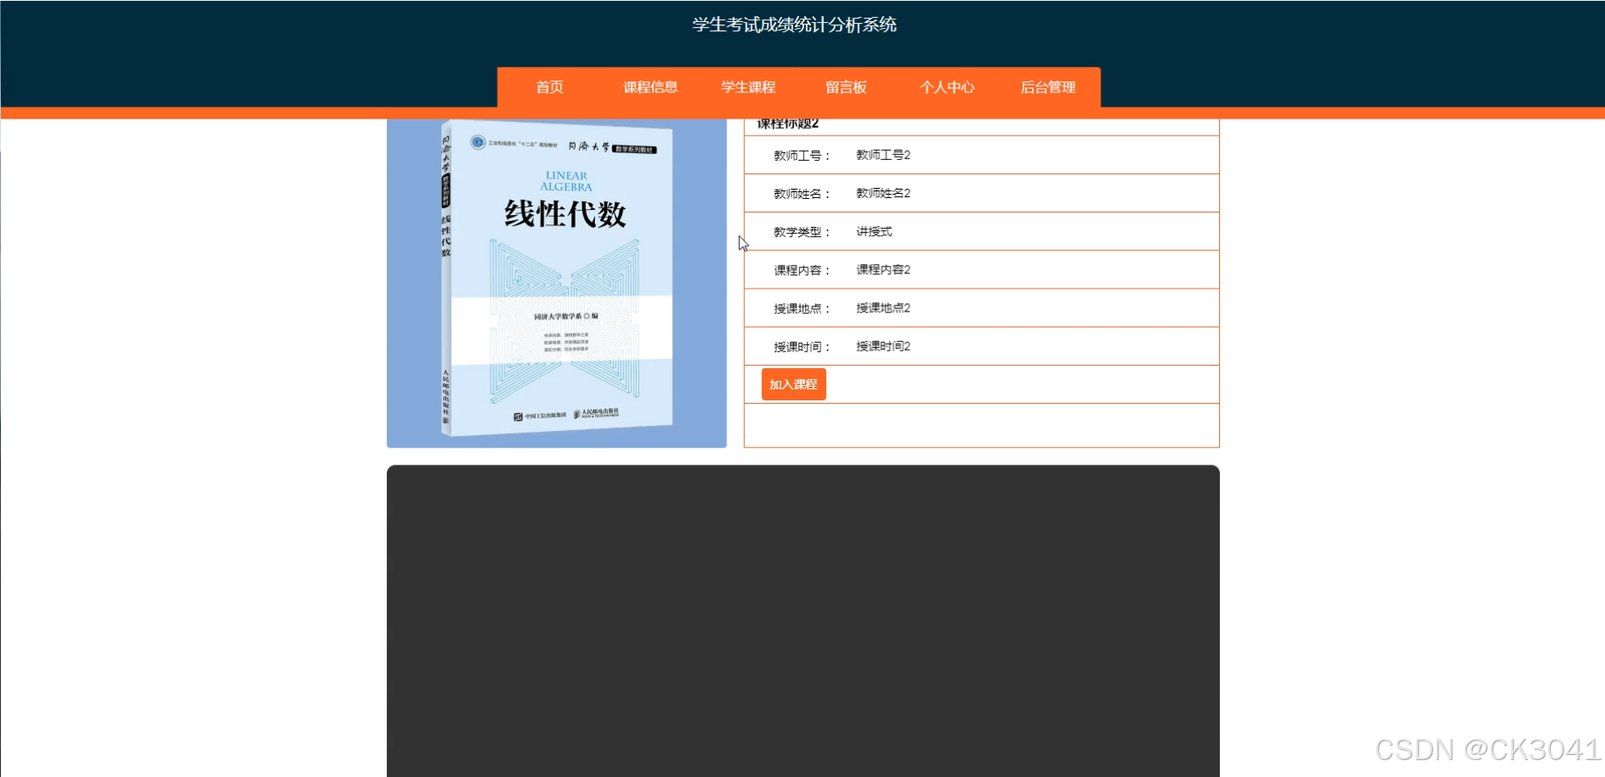The image size is (1605, 777).
Task: Click the 授课时间2 value
Action: click(x=883, y=346)
